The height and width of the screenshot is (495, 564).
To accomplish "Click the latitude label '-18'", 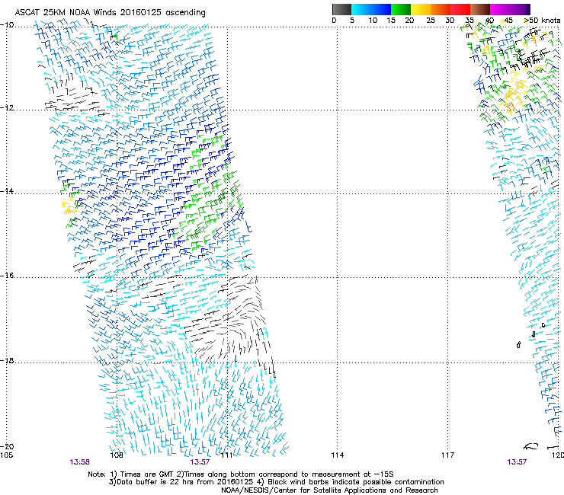I will (7, 360).
